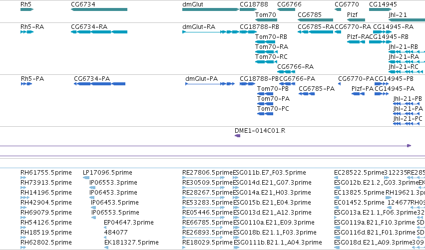Viewport: 425px width, 250px height.
Task: Select the DME1-014C01.R purple feature
Action: 237,136
